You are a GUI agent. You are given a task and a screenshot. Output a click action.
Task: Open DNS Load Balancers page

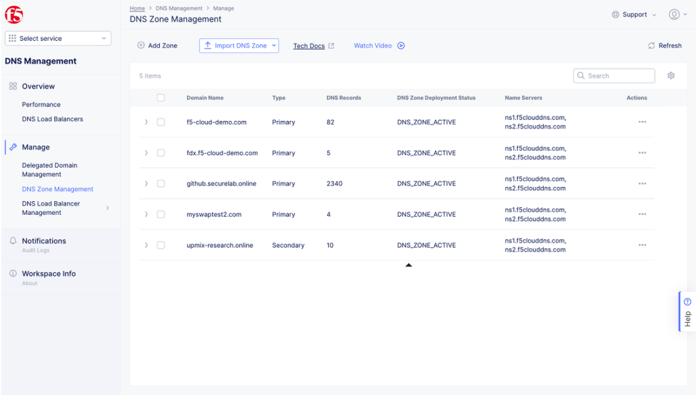tap(52, 119)
